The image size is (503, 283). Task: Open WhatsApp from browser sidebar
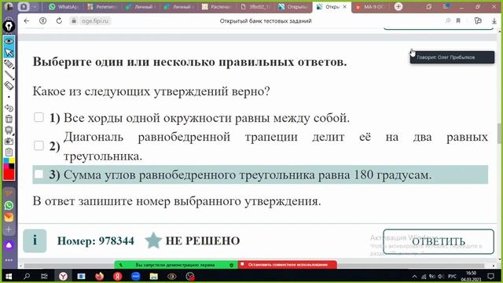(x=9, y=205)
